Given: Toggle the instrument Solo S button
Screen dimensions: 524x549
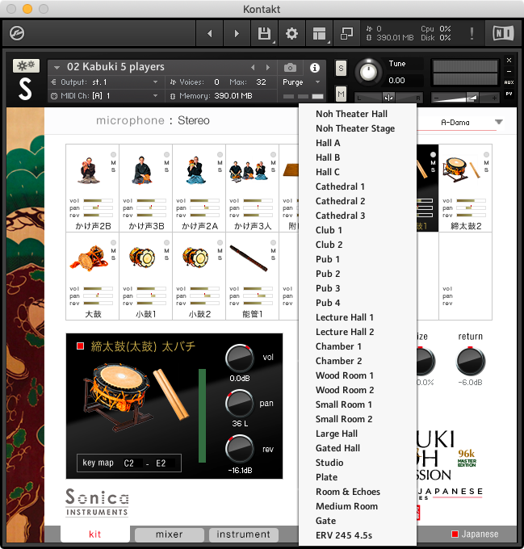Looking at the screenshot, I should coord(341,68).
